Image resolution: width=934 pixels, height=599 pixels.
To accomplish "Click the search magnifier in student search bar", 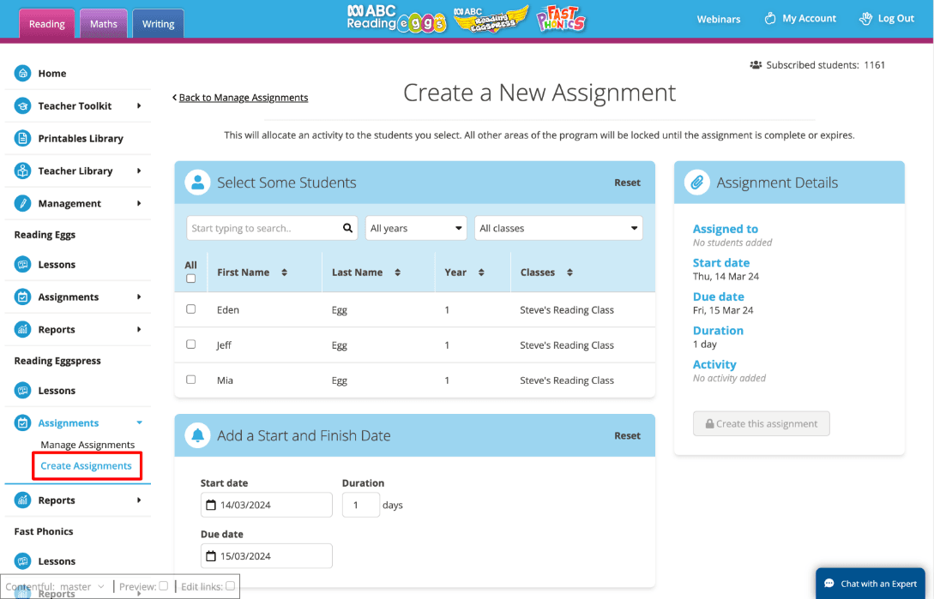I will [x=346, y=228].
